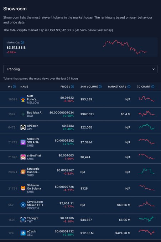Screen dimensions: 161x242
Task: Click the $7.39 M volume cell
Action: pos(86,142)
